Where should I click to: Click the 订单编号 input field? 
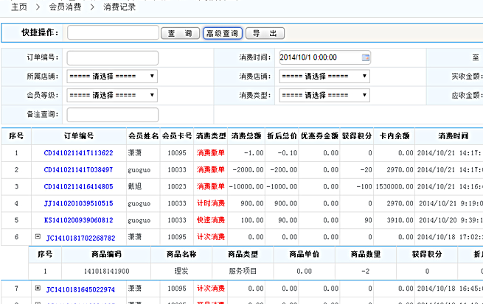[x=112, y=57]
